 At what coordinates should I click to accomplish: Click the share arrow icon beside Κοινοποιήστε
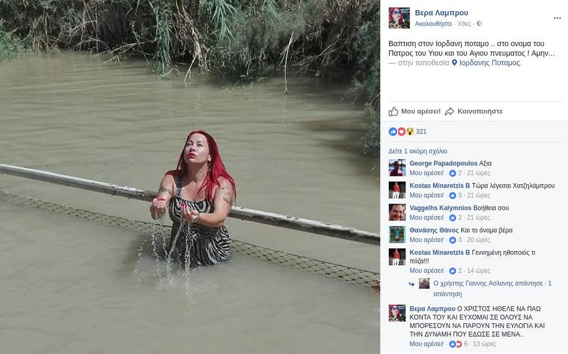(450, 111)
